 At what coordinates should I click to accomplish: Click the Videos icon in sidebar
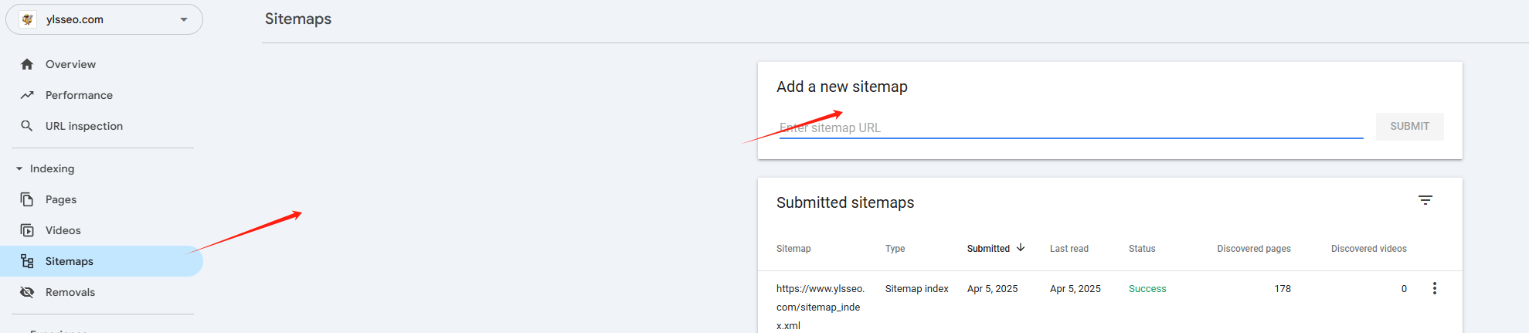(27, 230)
